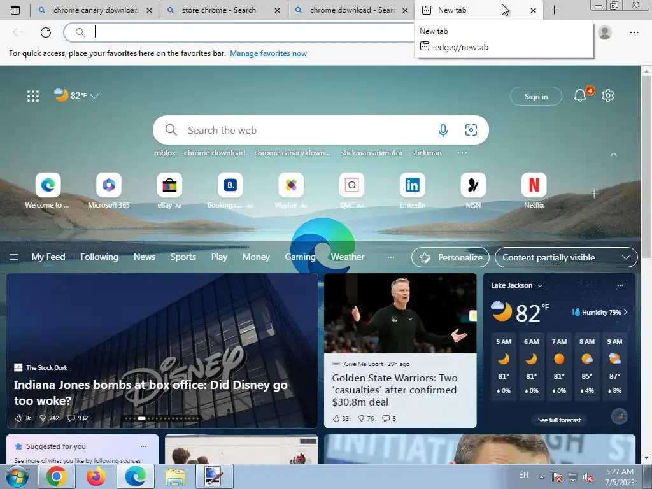Open Settings and more ellipsis menu
Image resolution: width=652 pixels, height=489 pixels.
coord(634,32)
